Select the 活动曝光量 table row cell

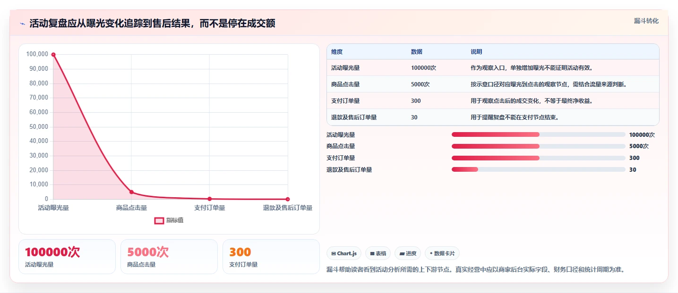click(345, 68)
